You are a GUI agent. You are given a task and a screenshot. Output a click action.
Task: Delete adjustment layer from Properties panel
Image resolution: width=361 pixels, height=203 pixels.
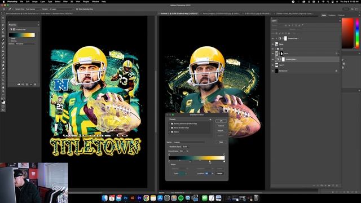pyautogui.click(x=35, y=85)
